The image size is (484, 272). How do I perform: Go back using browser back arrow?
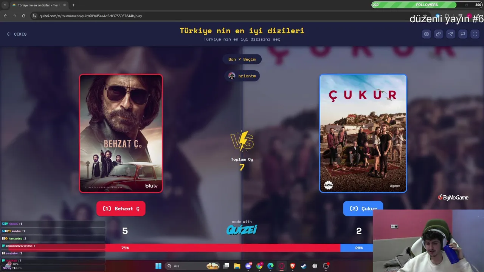click(5, 16)
